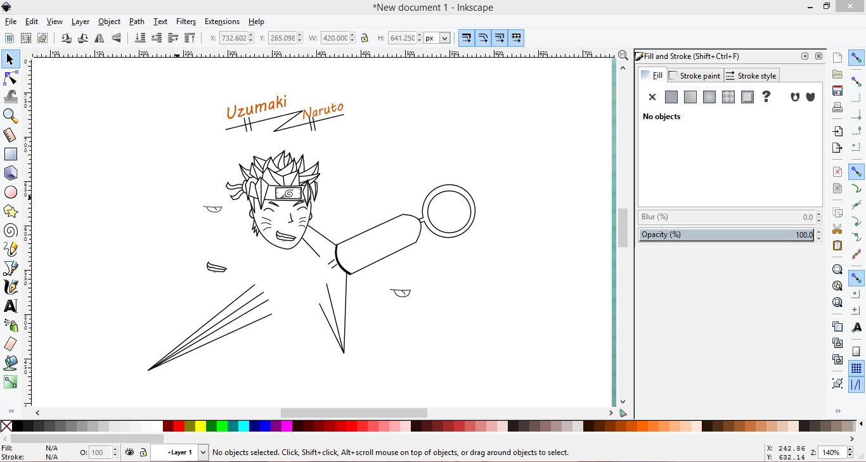Select the Measure tool
Screen dimensions: 866x462
11,135
